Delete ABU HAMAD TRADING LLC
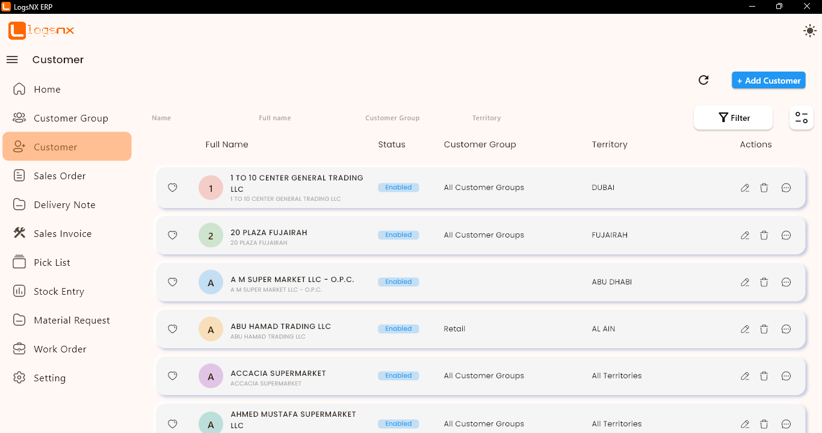 (x=764, y=329)
